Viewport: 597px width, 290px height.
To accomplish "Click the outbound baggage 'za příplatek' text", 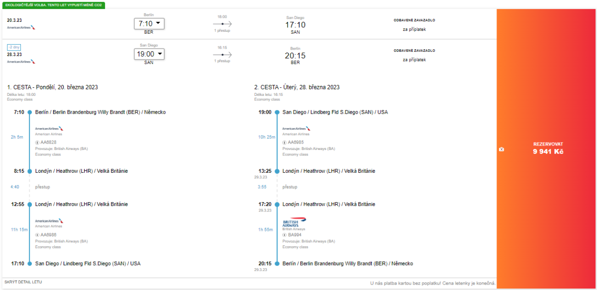I will [x=414, y=29].
